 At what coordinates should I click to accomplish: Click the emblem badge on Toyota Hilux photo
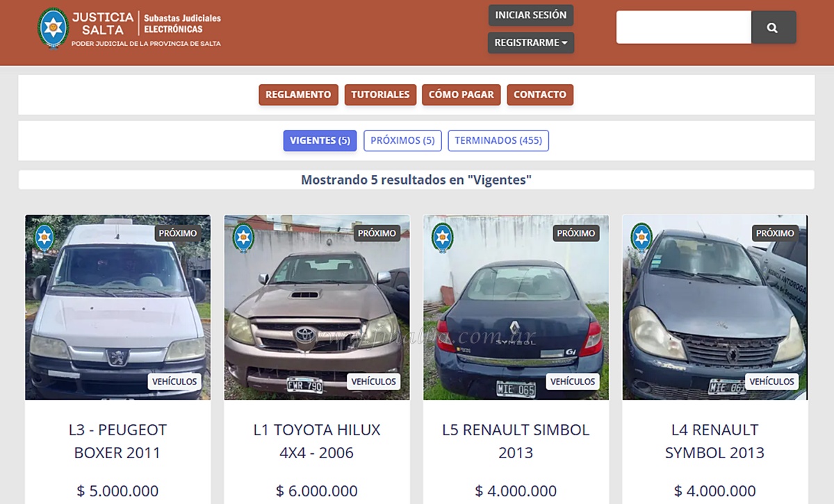point(243,237)
